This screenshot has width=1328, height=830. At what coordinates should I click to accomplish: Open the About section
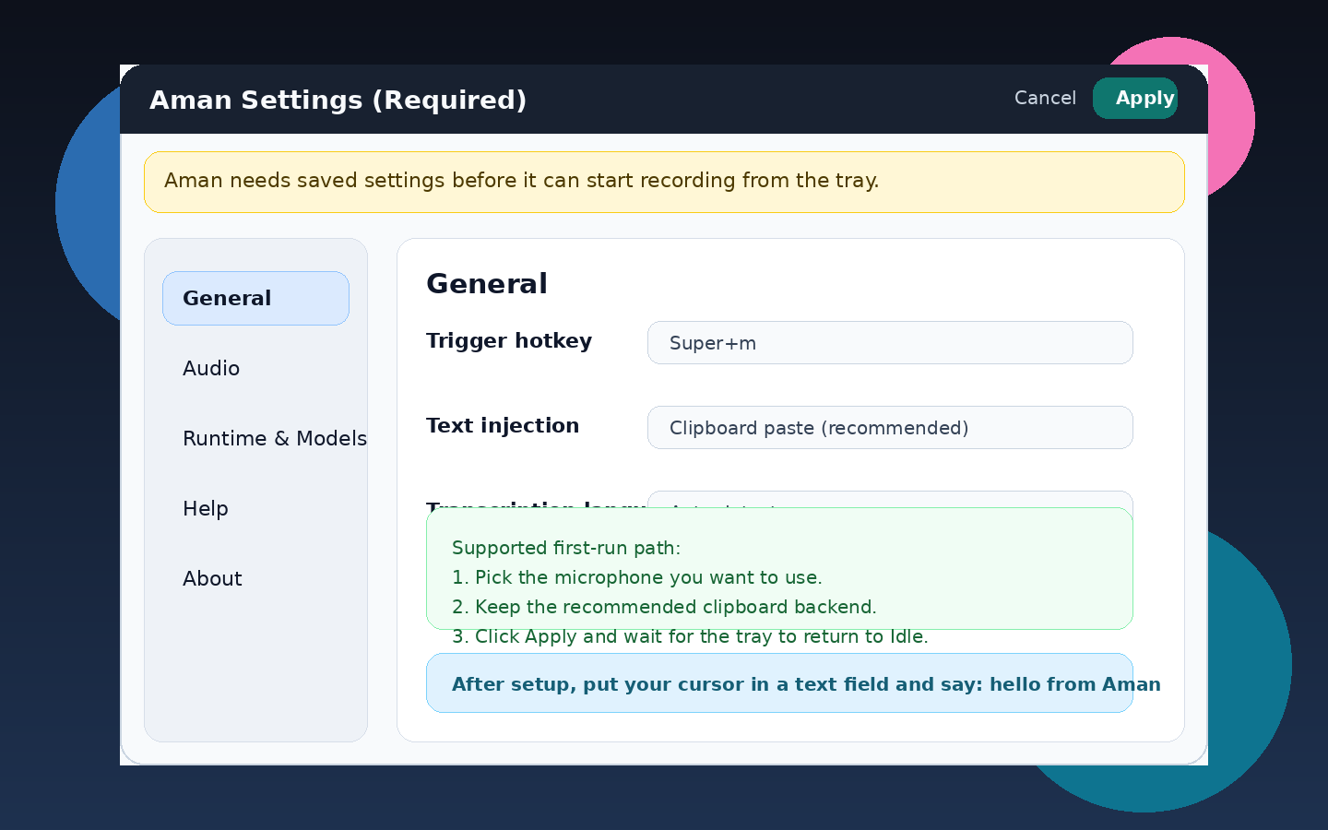212,578
